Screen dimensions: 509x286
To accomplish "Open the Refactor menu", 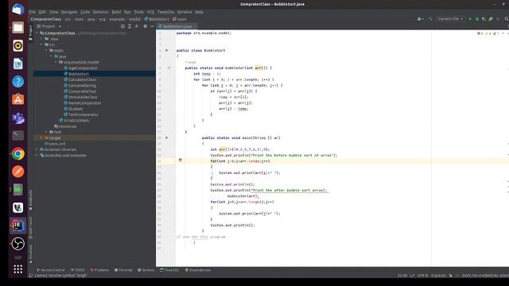I will click(101, 12).
